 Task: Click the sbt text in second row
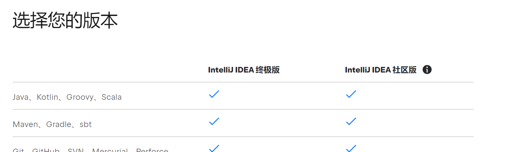[x=86, y=125]
